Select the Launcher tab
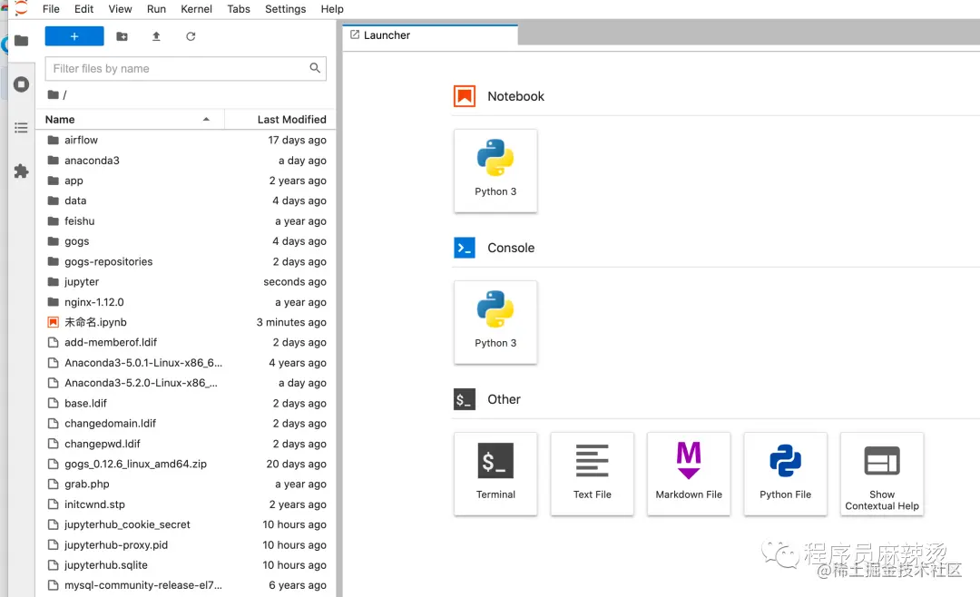 point(430,35)
